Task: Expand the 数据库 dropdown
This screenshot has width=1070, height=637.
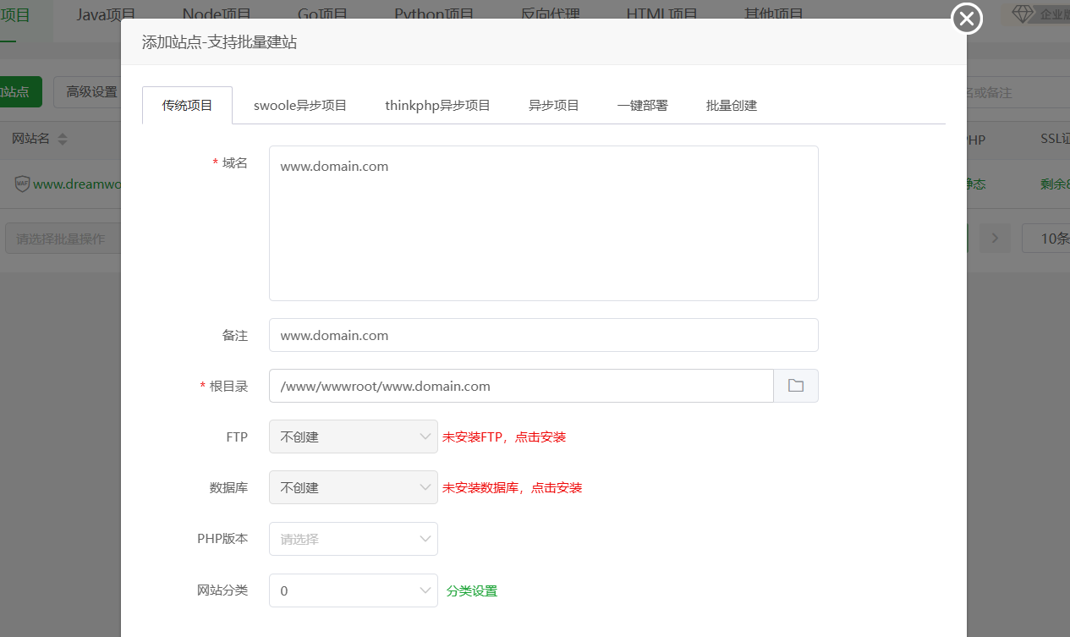Action: [x=353, y=488]
